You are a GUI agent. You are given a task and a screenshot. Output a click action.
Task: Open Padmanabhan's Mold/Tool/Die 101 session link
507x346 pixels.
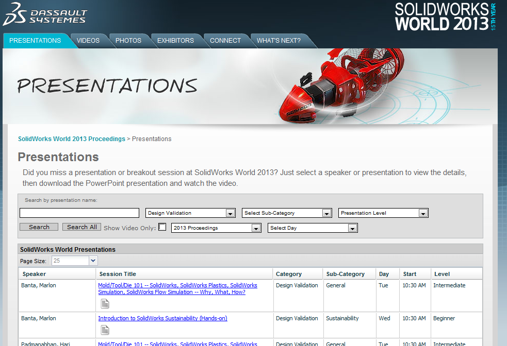tap(177, 344)
